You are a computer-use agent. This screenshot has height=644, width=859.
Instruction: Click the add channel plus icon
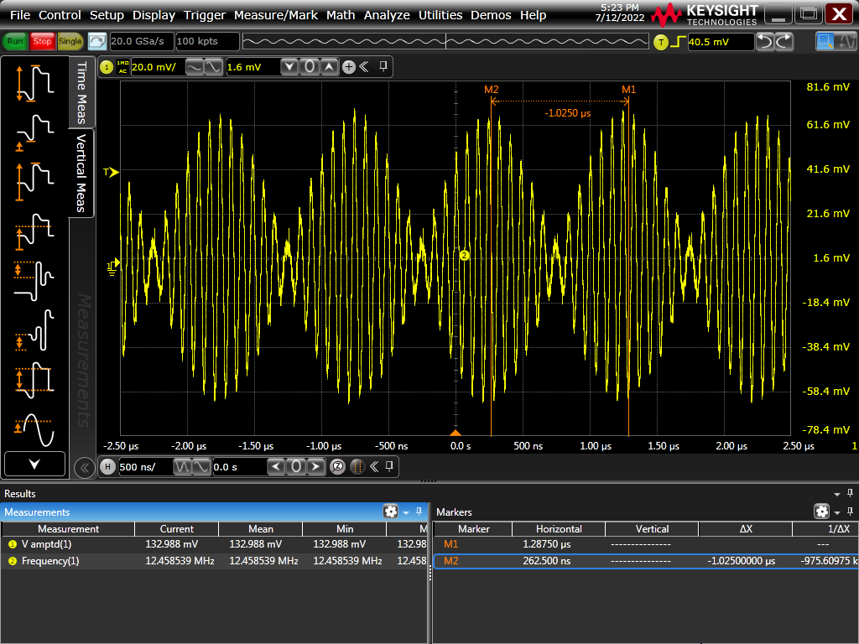[x=349, y=67]
